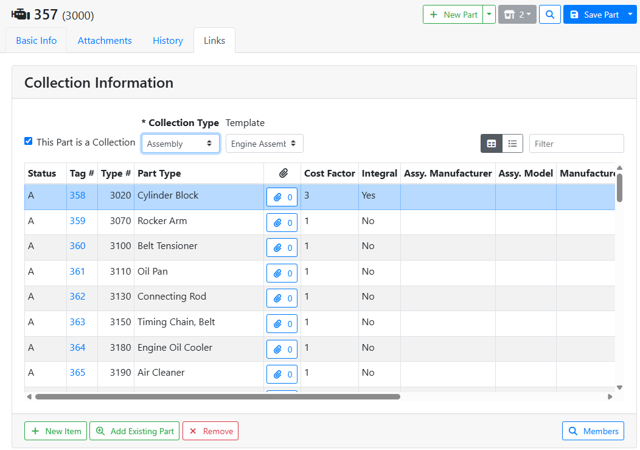Expand the New Part dropdown arrow
This screenshot has width=640, height=450.
click(x=489, y=15)
